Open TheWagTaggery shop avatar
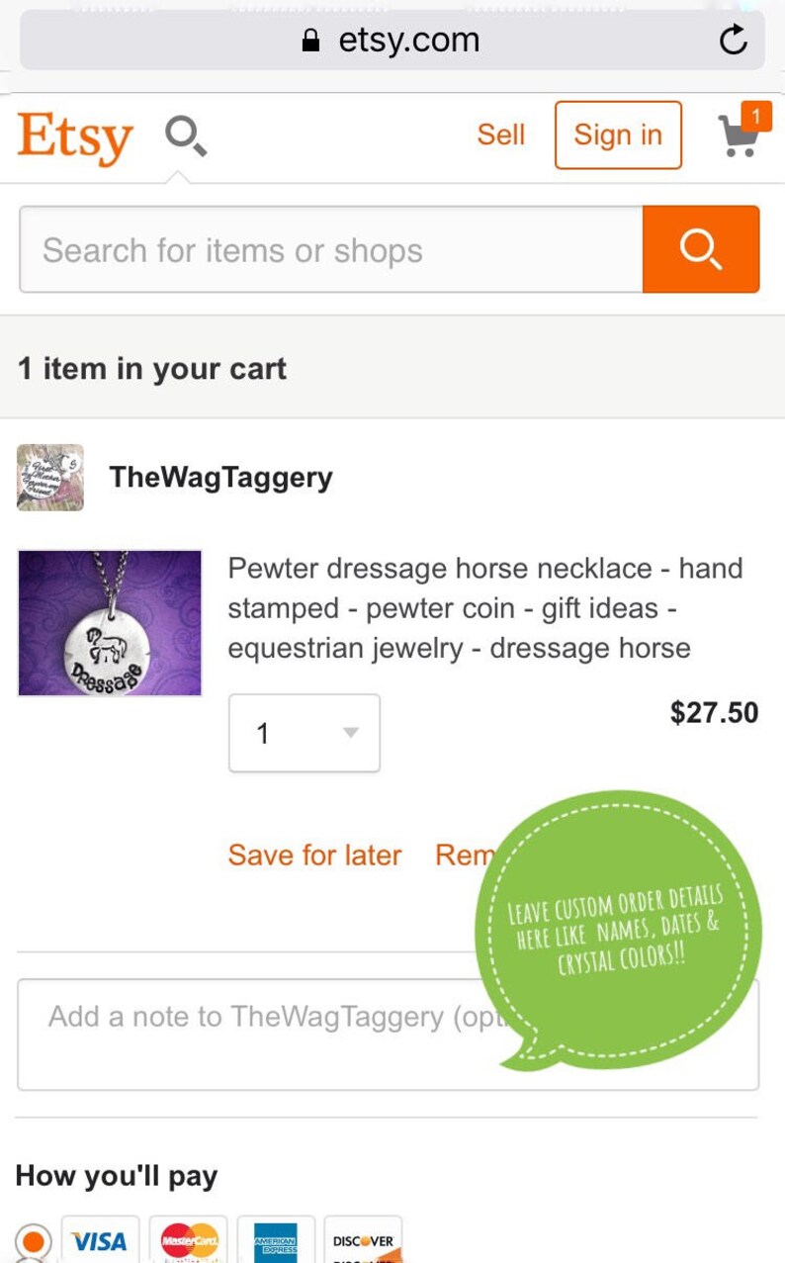This screenshot has height=1263, width=785. click(x=50, y=478)
